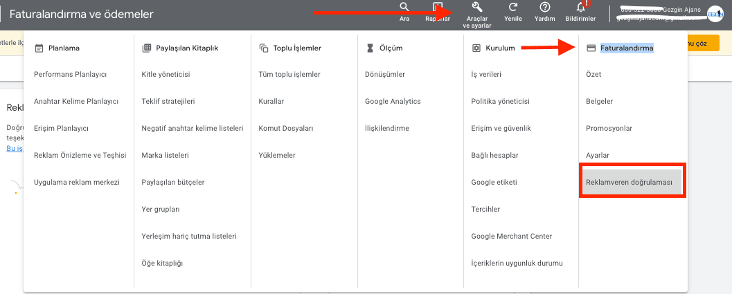Open Erişim Planlayıcı

coord(61,128)
